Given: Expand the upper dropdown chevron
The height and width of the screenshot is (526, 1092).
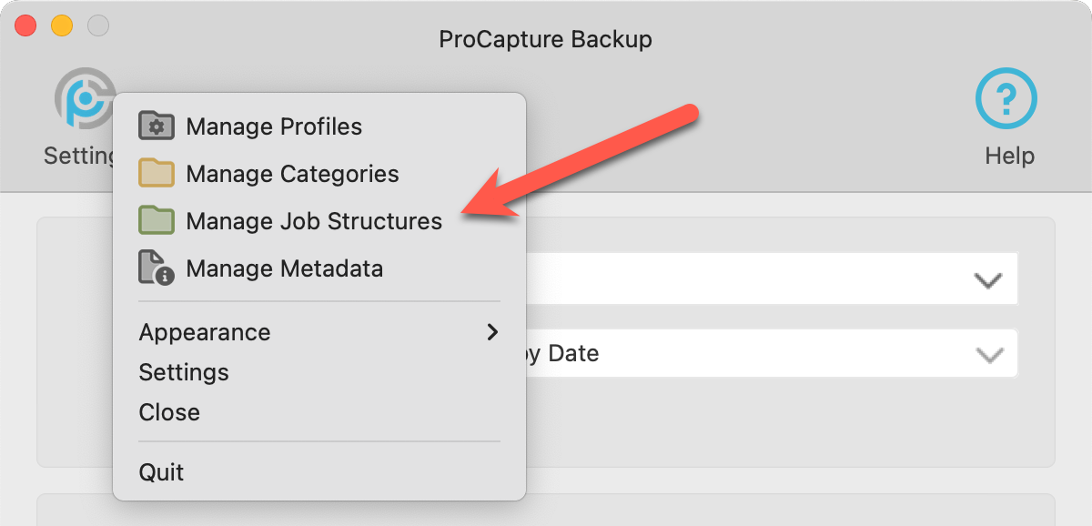Looking at the screenshot, I should 987,280.
